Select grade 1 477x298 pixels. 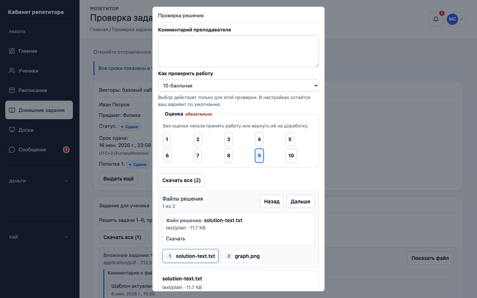(x=167, y=139)
